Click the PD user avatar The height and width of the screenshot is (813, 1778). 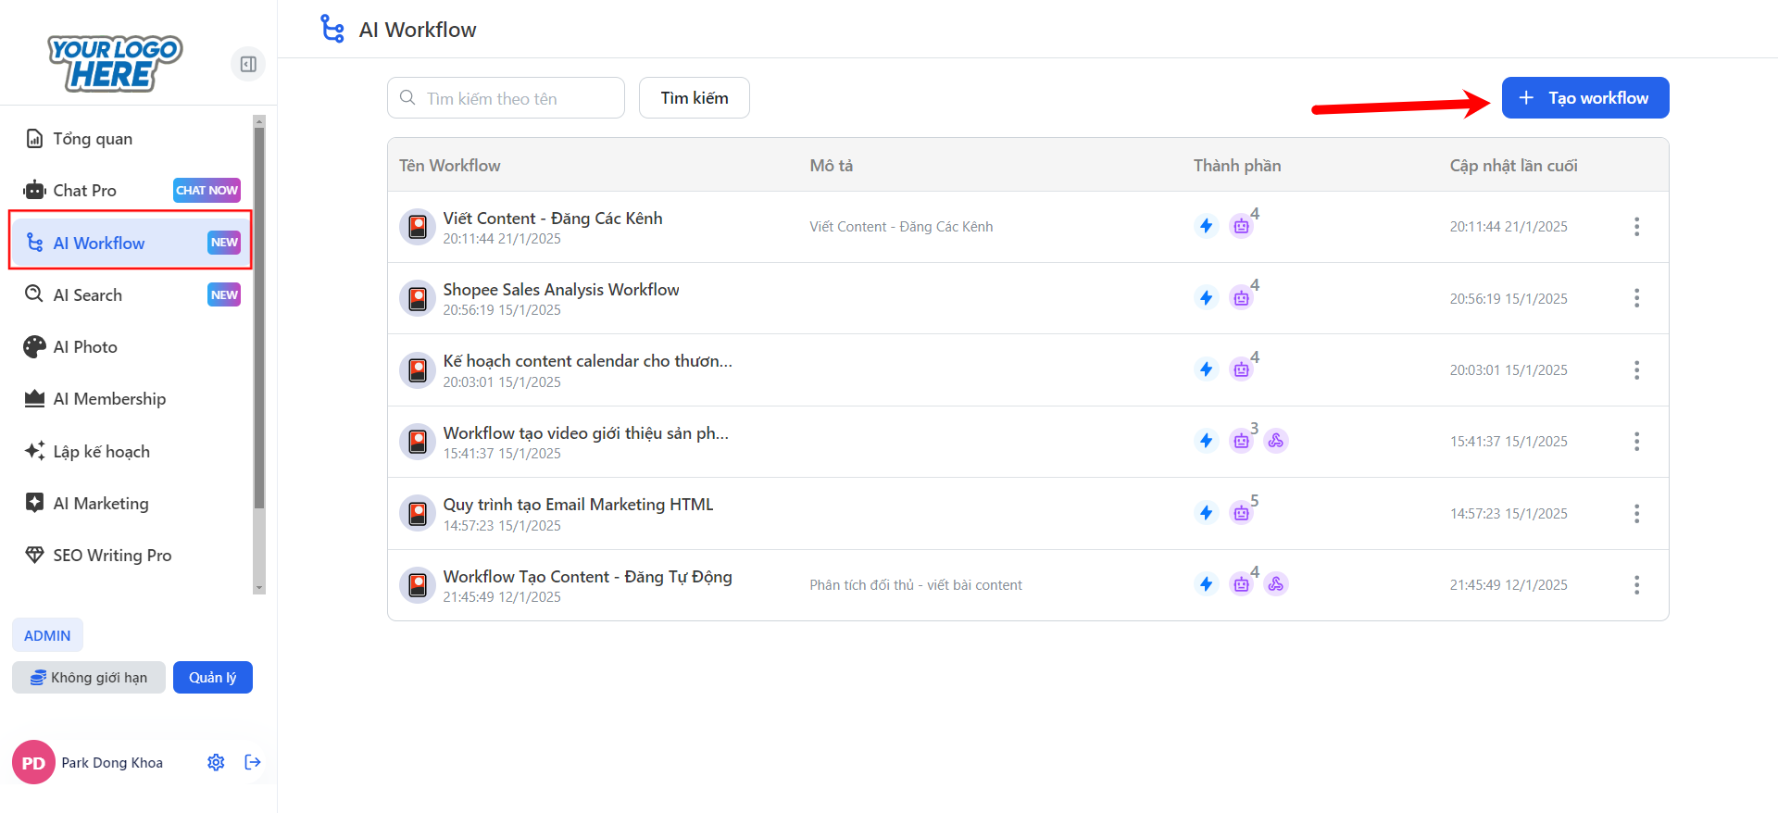(33, 762)
